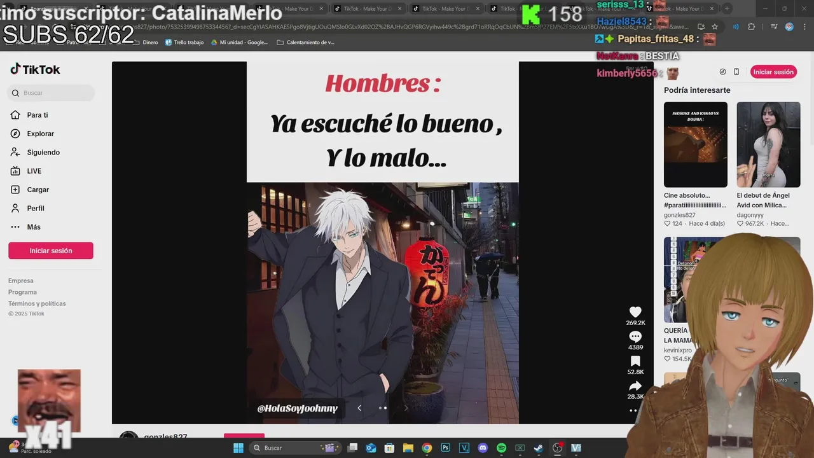Click the red Iniciar sesión button in sidebar
The width and height of the screenshot is (814, 458).
[51, 251]
